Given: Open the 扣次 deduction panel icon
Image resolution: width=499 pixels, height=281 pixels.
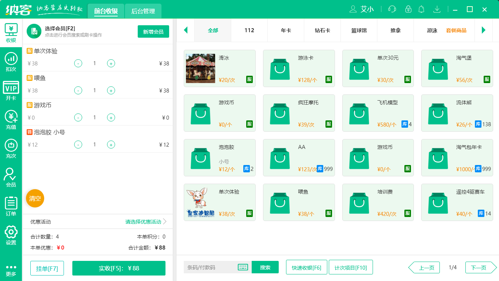Looking at the screenshot, I should (11, 59).
